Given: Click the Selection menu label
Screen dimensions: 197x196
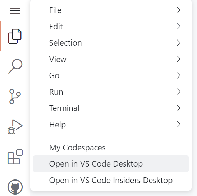Looking at the screenshot, I should (x=65, y=43).
